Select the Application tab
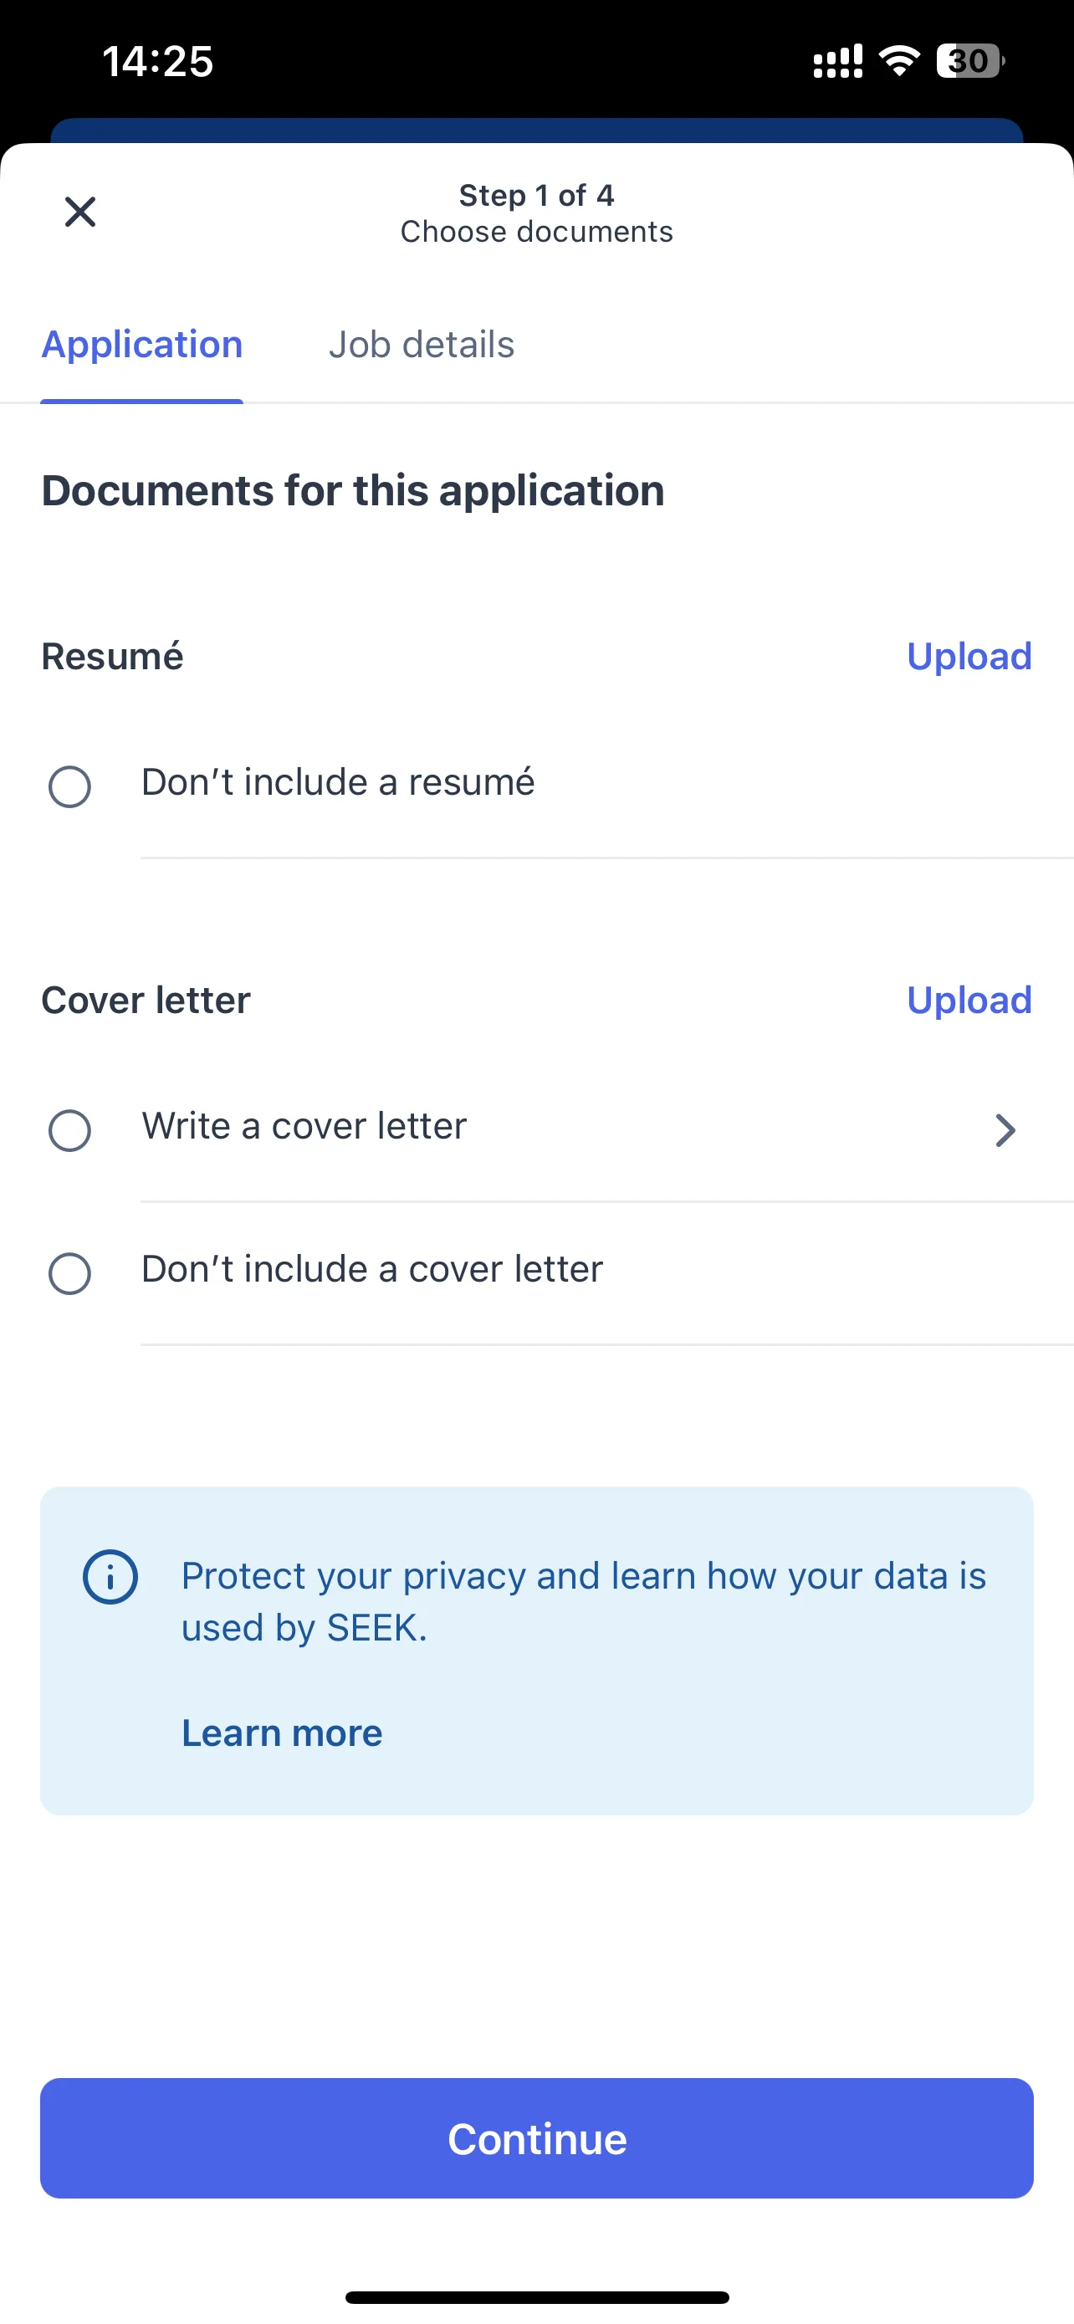This screenshot has width=1074, height=2324. (141, 345)
